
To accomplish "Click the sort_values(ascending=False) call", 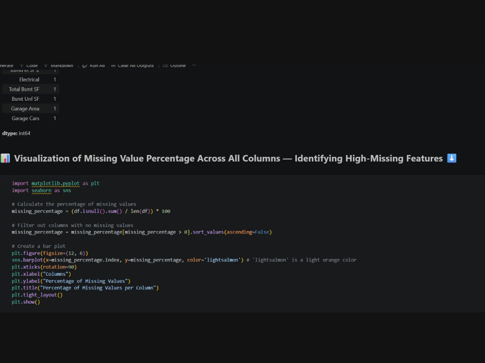I will pyautogui.click(x=232, y=232).
